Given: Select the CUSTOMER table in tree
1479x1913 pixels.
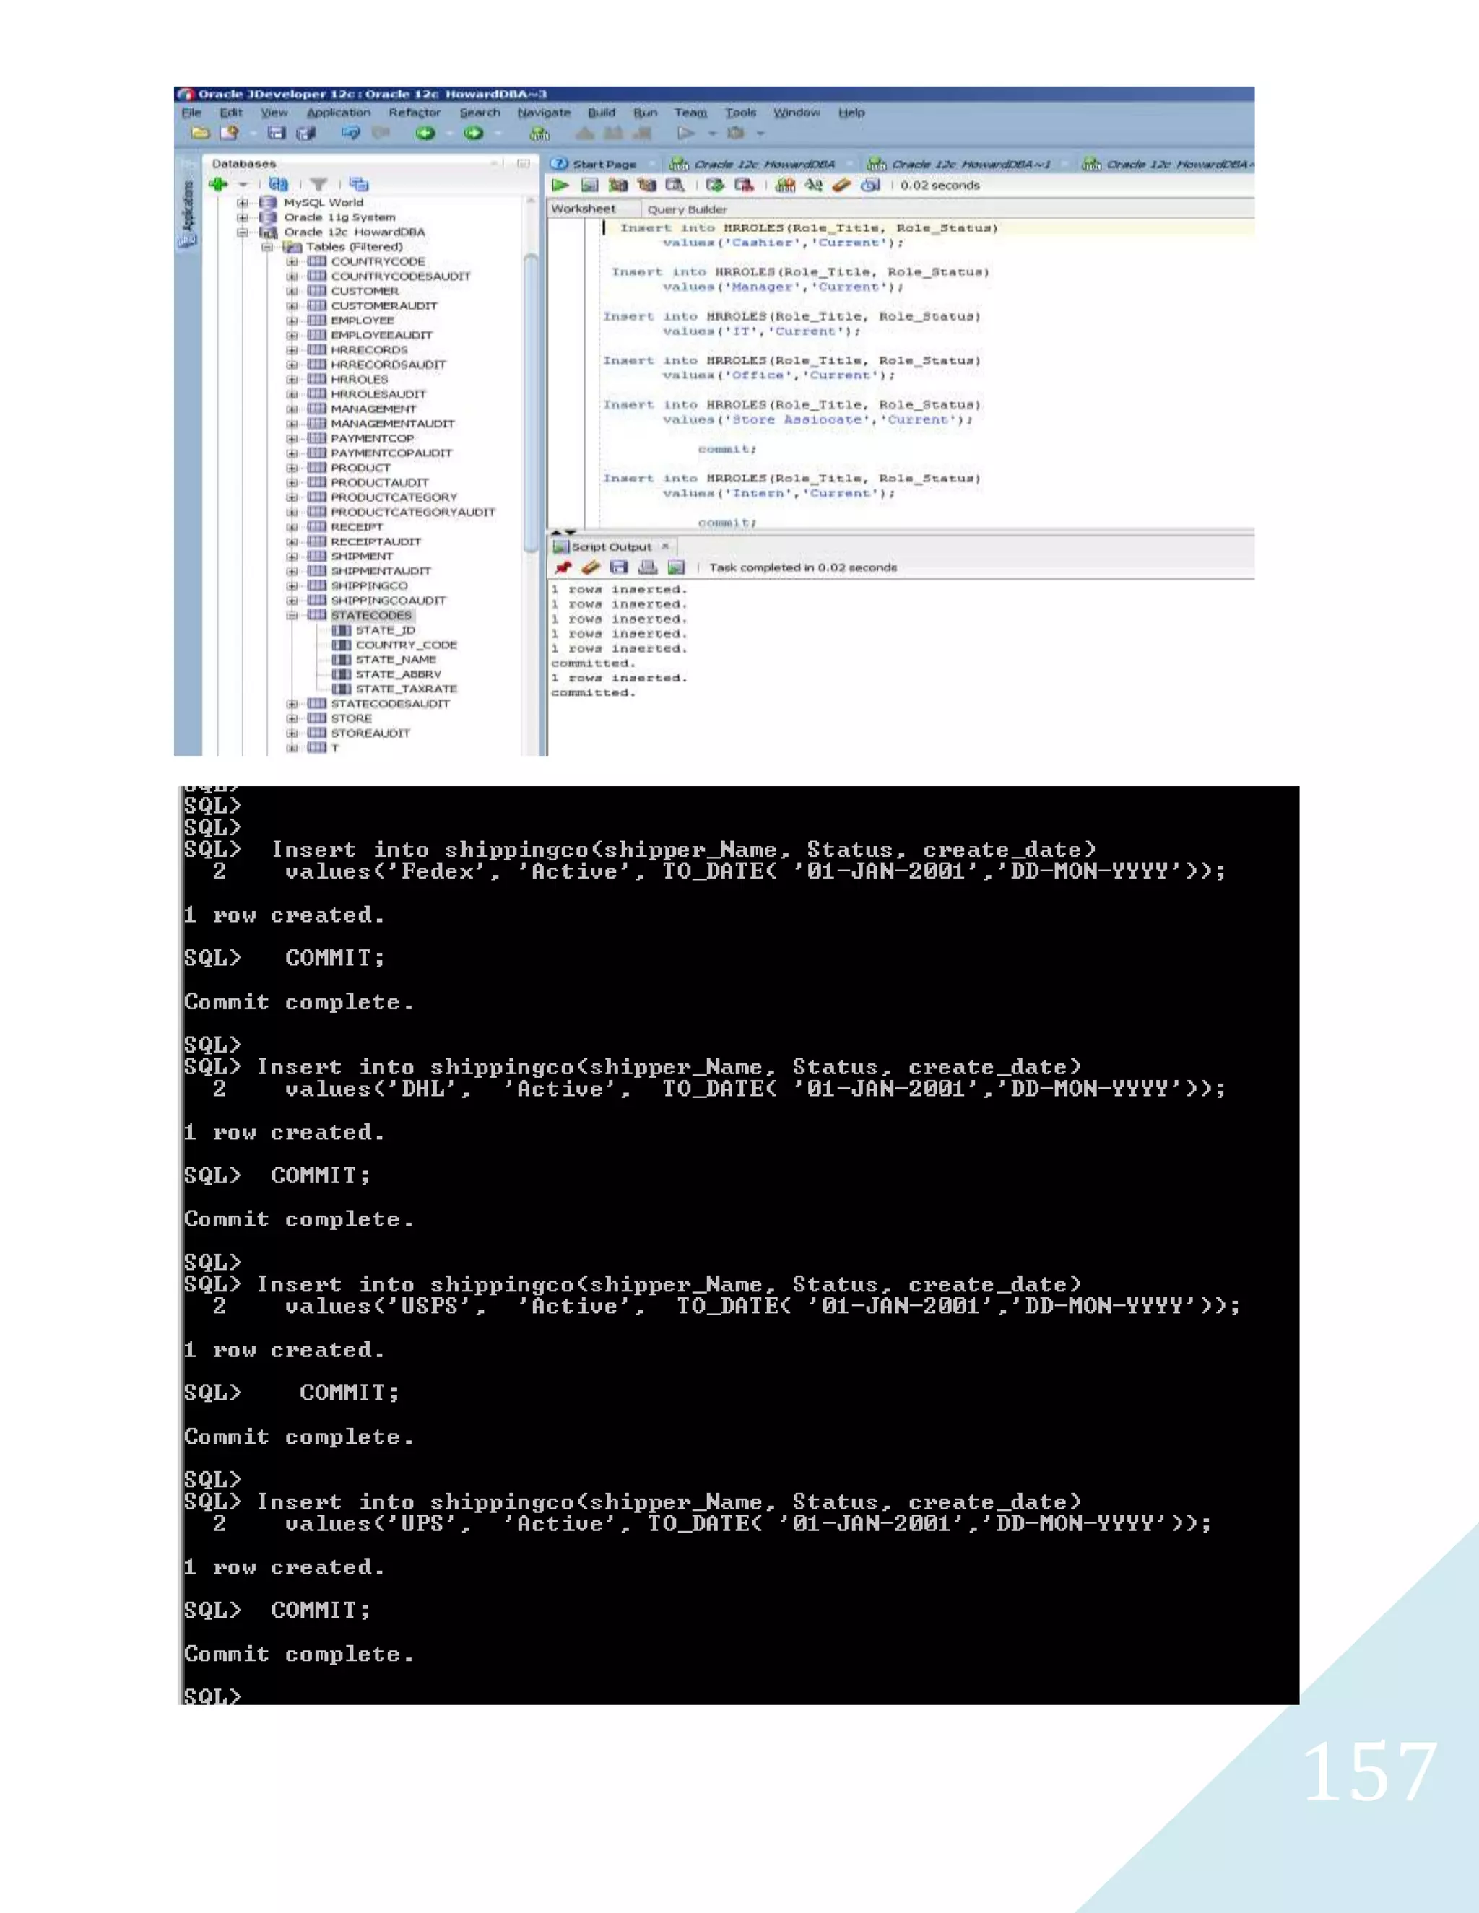Looking at the screenshot, I should click(365, 291).
